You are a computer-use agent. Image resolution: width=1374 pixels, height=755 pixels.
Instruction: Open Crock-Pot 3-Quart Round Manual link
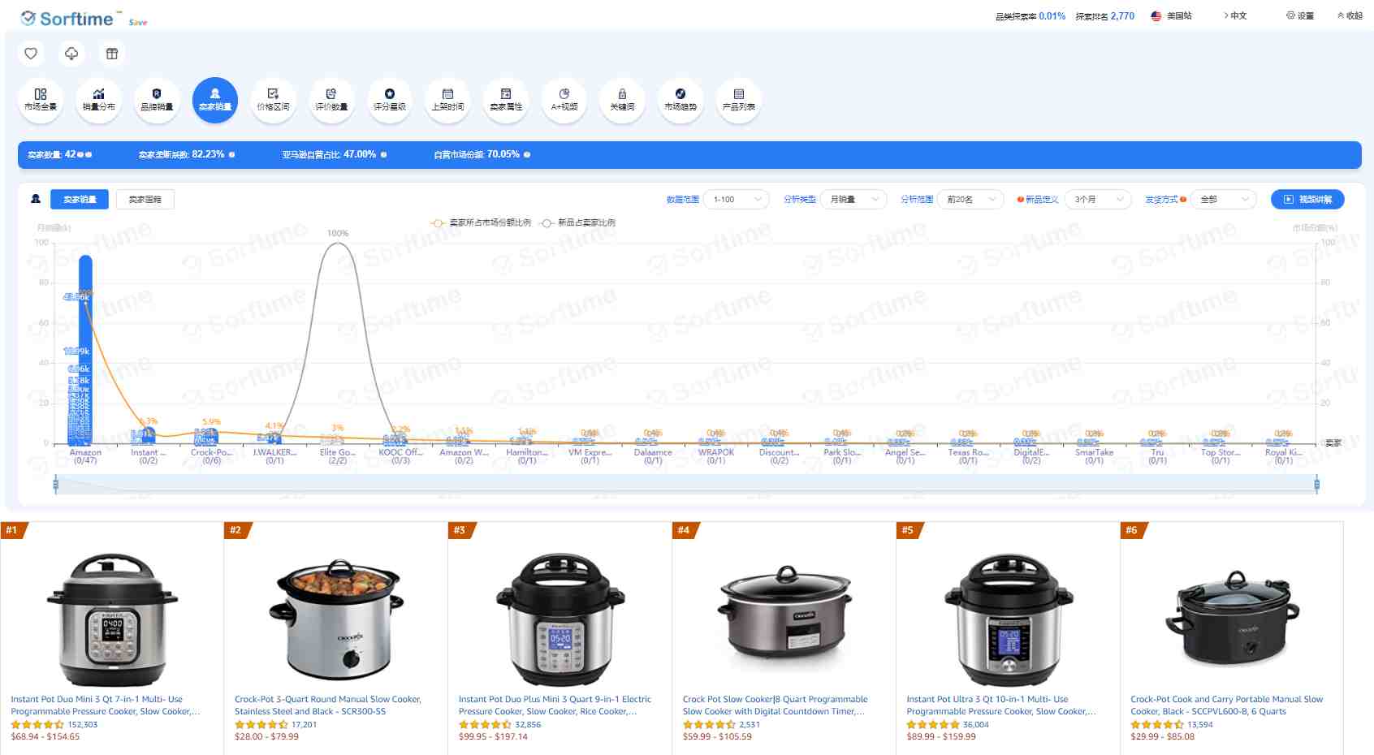[x=328, y=705]
